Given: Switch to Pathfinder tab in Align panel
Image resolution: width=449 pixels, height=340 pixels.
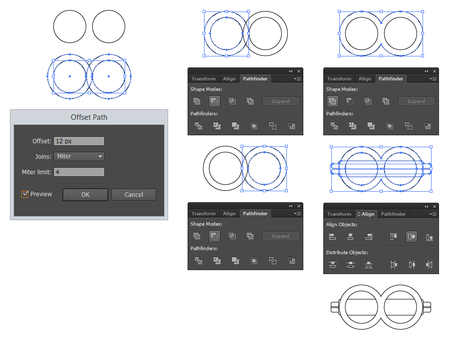Looking at the screenshot, I should click(393, 214).
